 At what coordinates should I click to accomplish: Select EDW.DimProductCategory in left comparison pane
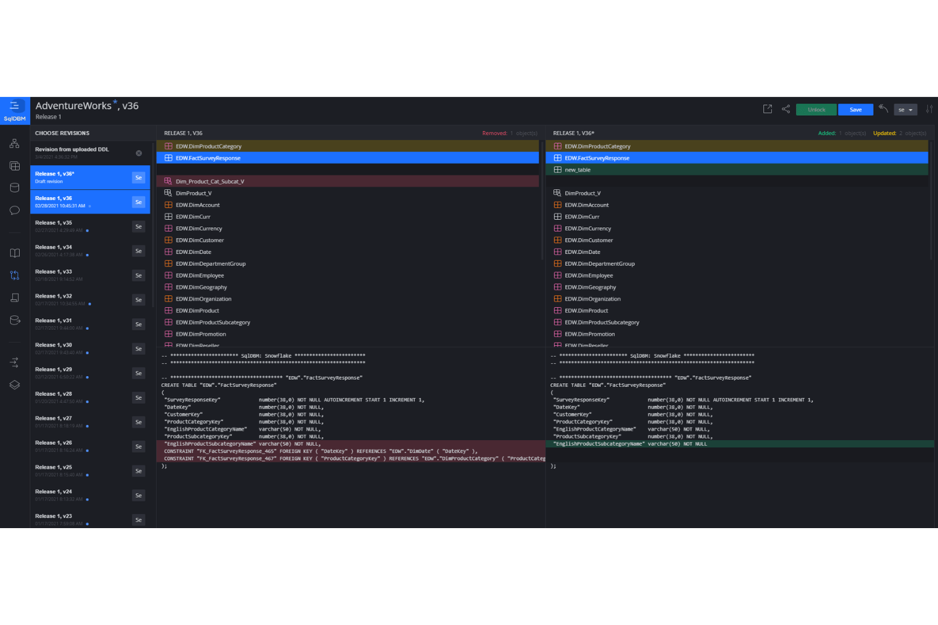coord(348,146)
